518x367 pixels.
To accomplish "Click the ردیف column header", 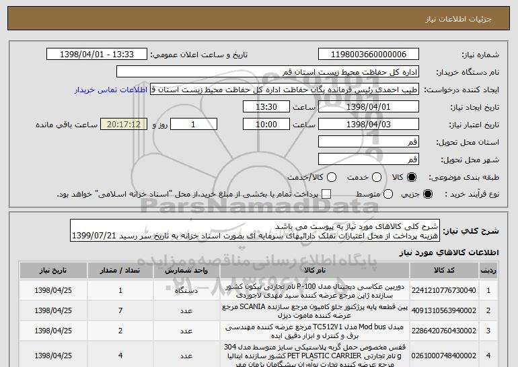I will coord(488,271).
